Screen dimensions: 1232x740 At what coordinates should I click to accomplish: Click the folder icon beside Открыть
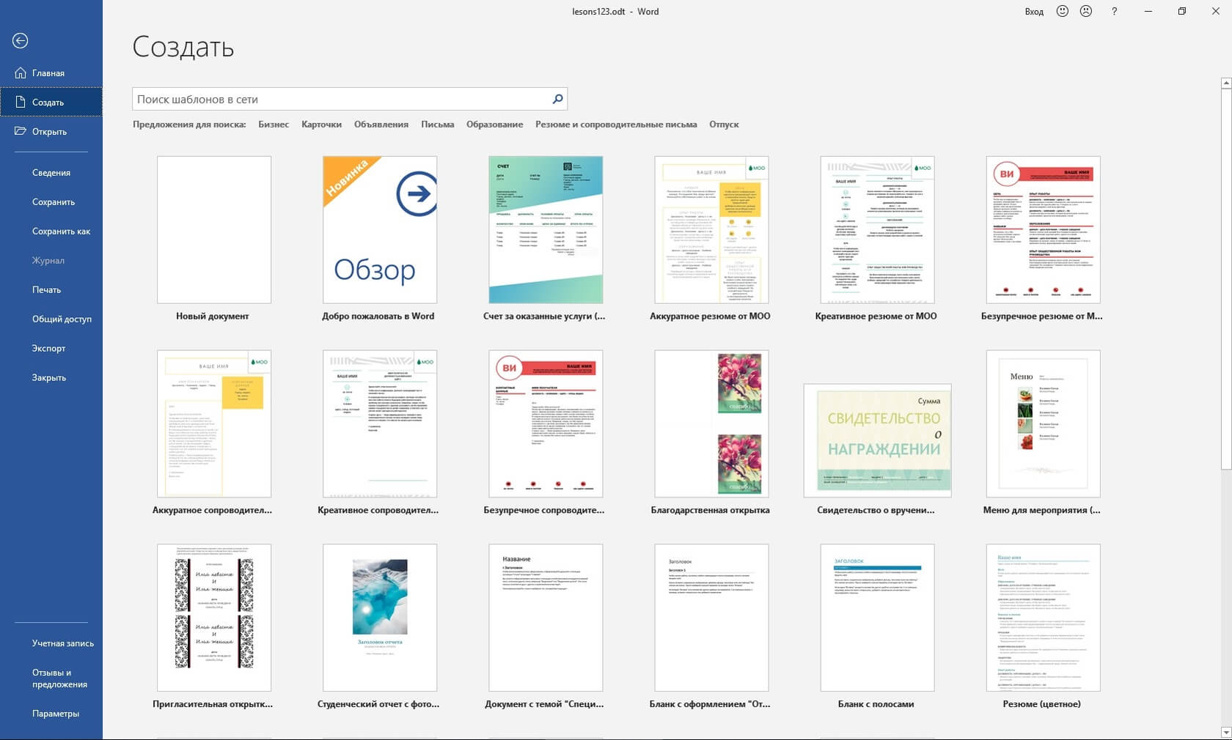(21, 131)
